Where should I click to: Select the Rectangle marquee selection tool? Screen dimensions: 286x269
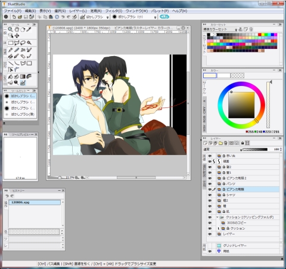coord(11,42)
